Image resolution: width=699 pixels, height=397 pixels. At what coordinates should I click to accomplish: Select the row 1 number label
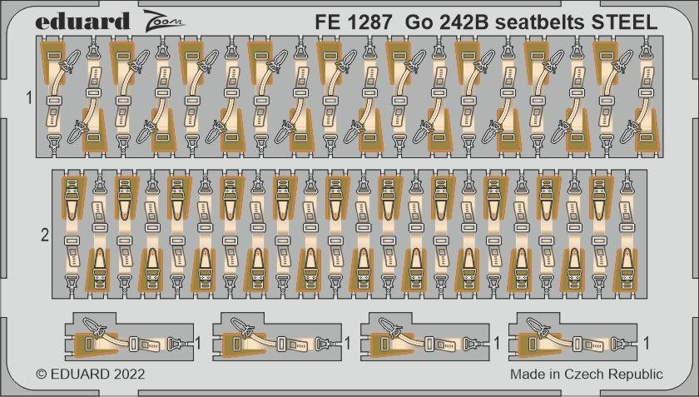pos(28,98)
